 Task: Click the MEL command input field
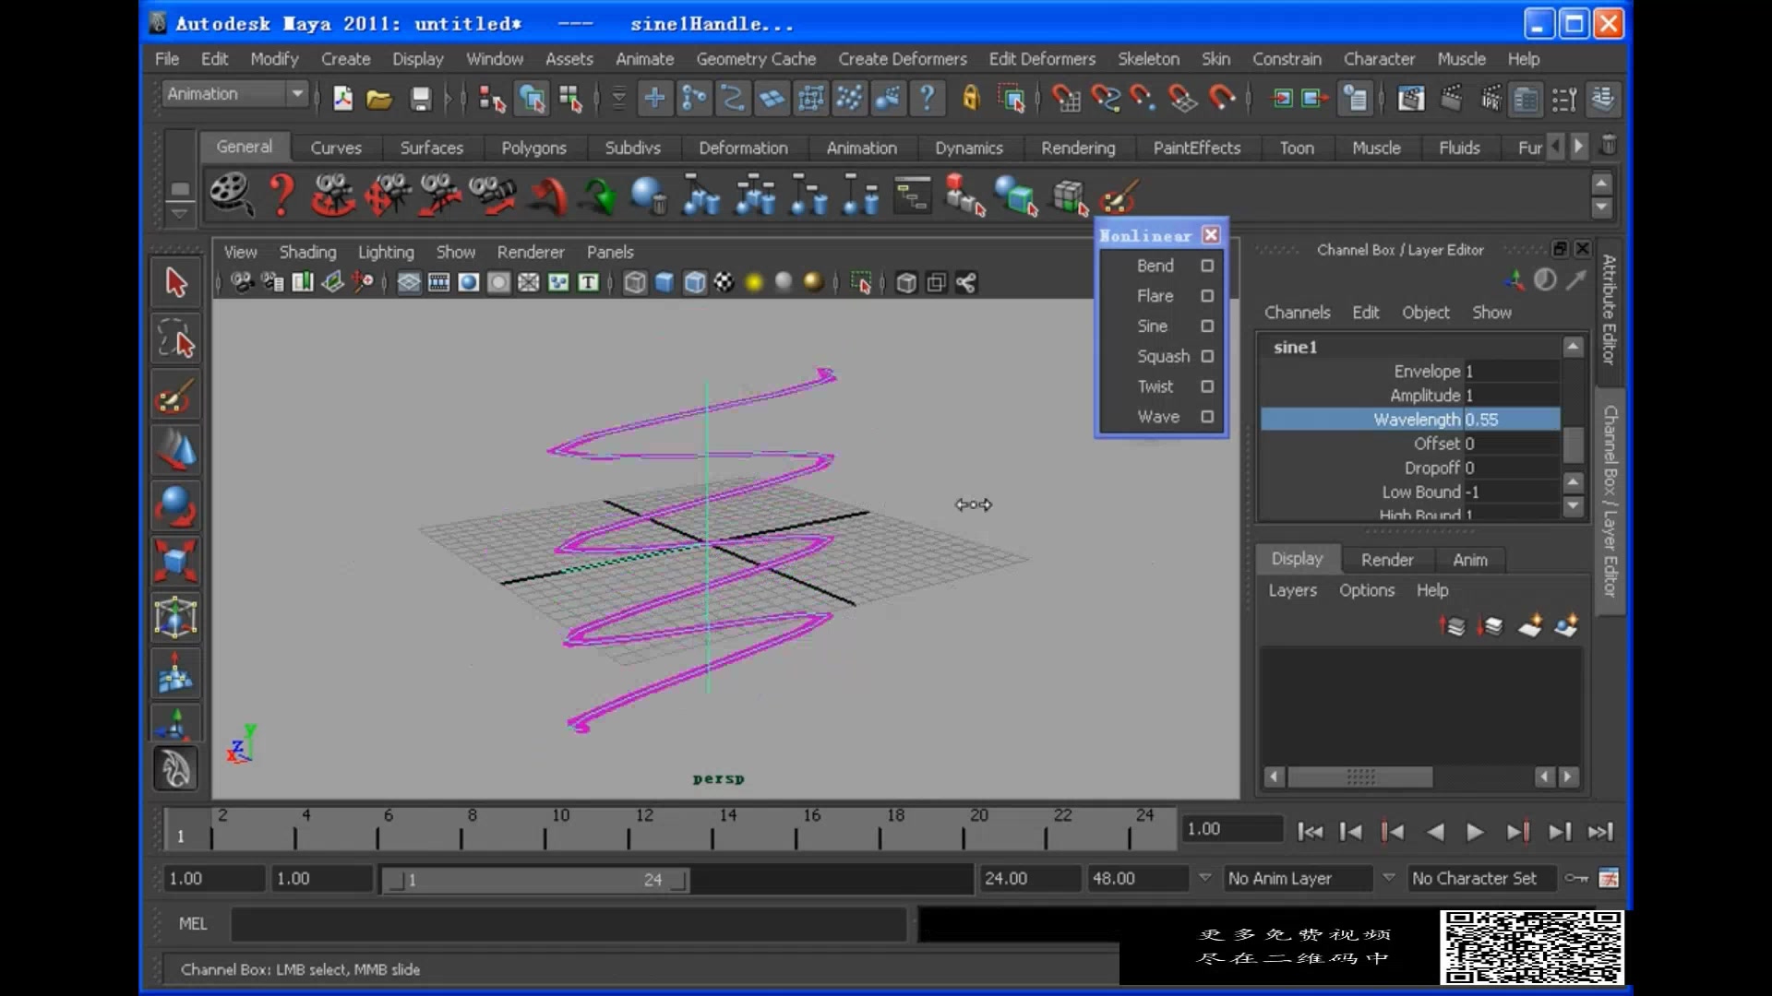[568, 924]
